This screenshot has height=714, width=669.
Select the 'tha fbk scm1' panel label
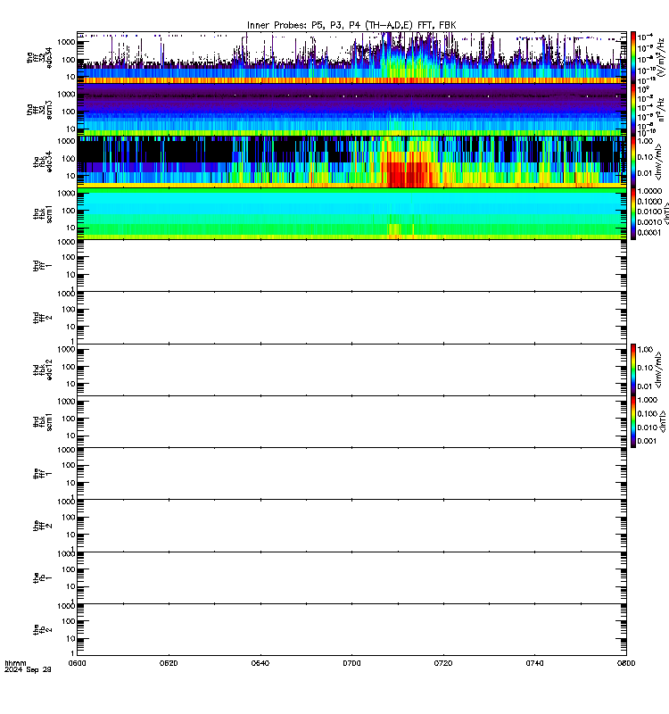tap(43, 214)
